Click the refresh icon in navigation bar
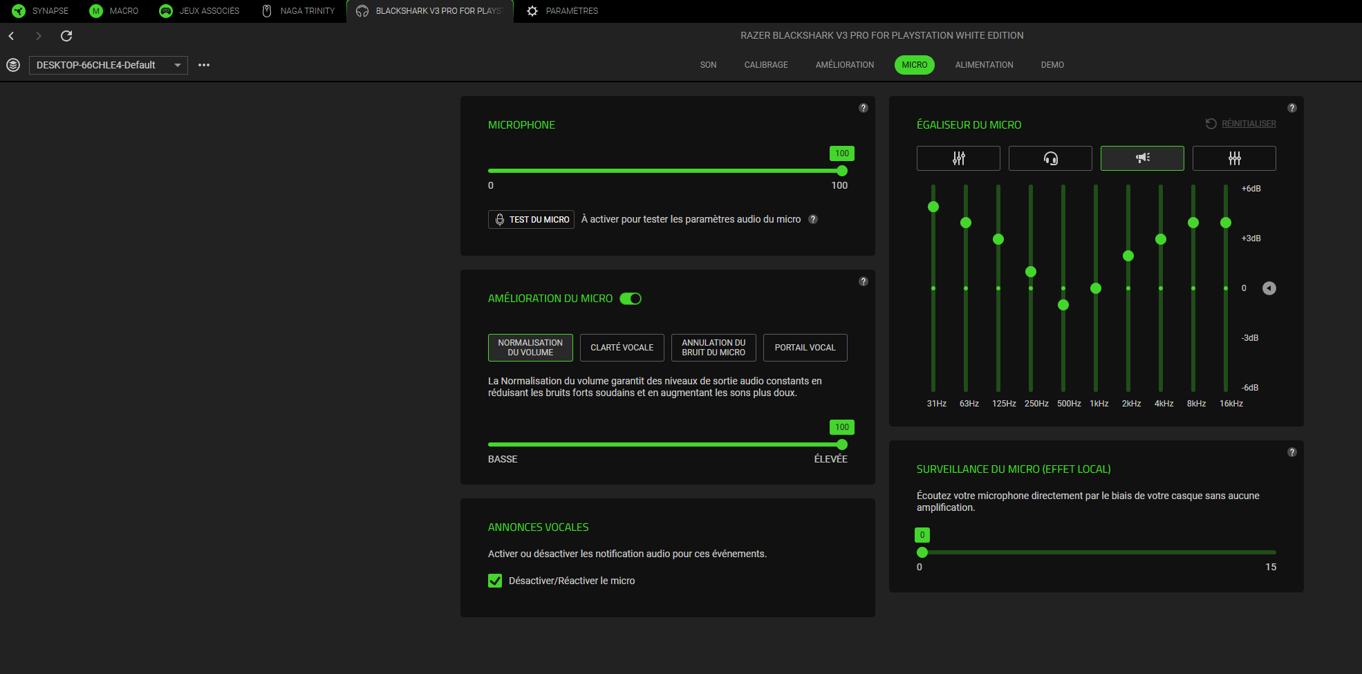Image resolution: width=1362 pixels, height=674 pixels. tap(66, 36)
